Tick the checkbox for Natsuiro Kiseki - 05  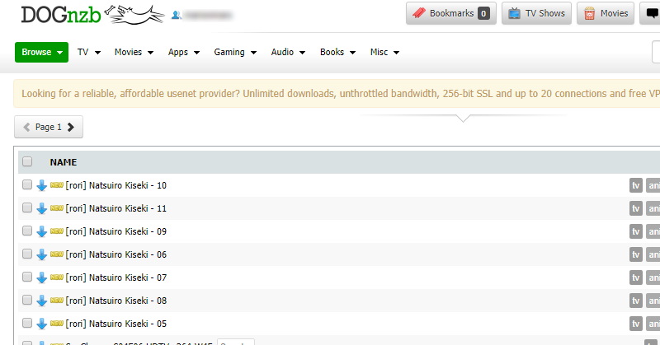click(27, 324)
